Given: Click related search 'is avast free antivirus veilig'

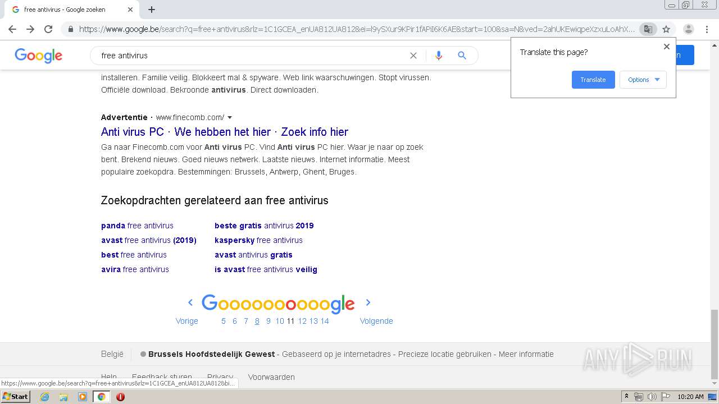Looking at the screenshot, I should [x=266, y=269].
